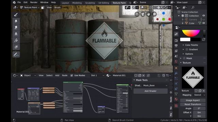Viewport: 218px width, 122px height.
Task: Toggle Collection exclude checkbox in outliner
Action: tap(183, 16)
